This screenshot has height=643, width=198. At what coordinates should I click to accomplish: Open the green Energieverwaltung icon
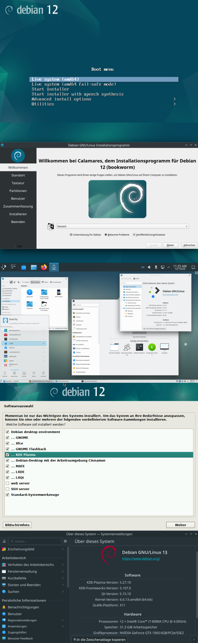pos(152,347)
